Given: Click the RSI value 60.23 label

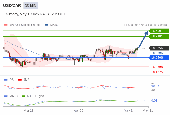Looking at the screenshot, I should point(155,86).
